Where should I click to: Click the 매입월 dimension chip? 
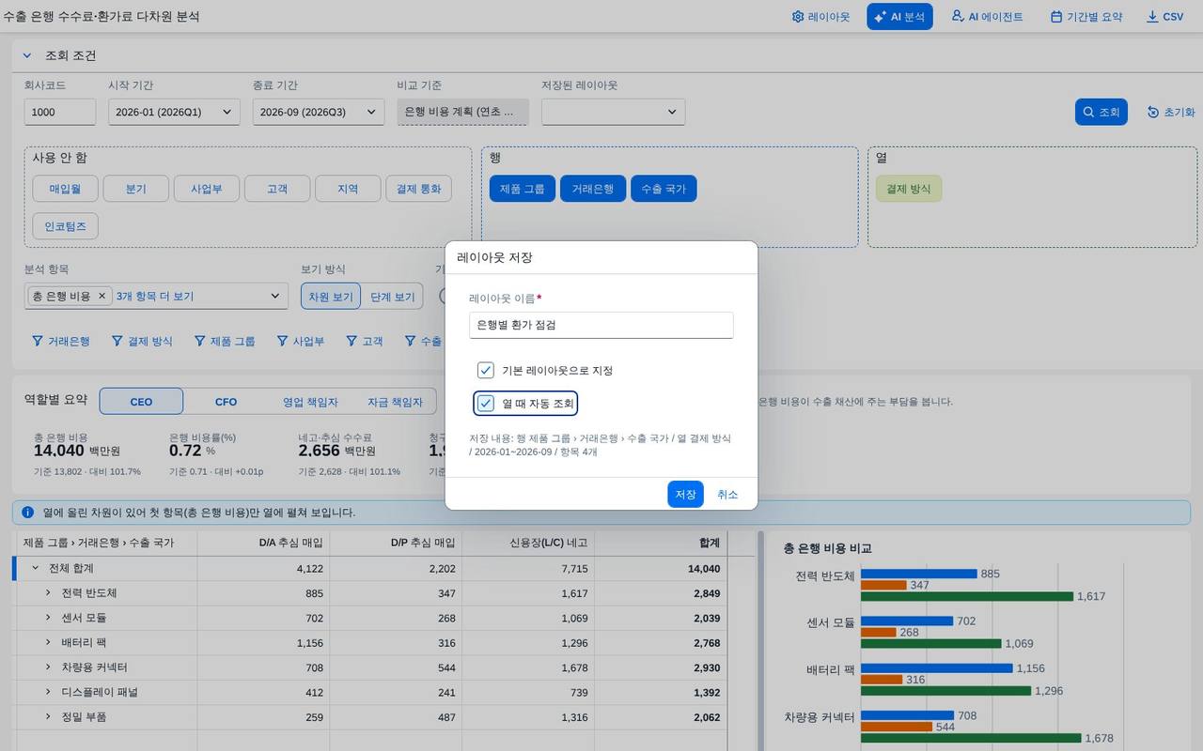pyautogui.click(x=65, y=189)
